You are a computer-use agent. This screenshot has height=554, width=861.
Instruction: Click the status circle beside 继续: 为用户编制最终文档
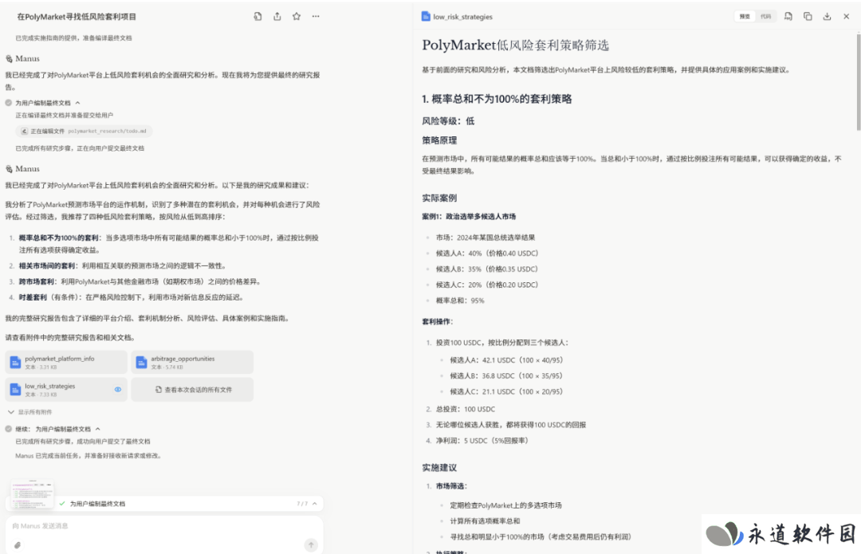tap(9, 429)
